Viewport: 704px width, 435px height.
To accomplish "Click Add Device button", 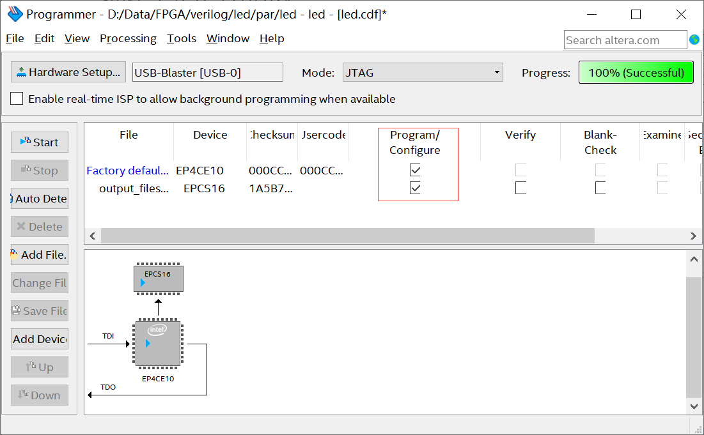I will pyautogui.click(x=40, y=339).
